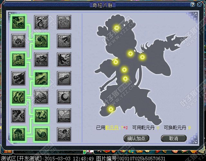Screen dimensions: 206x161
Task: Select the lit green tree-shaped cloud icon
Action: pyautogui.click(x=18, y=134)
